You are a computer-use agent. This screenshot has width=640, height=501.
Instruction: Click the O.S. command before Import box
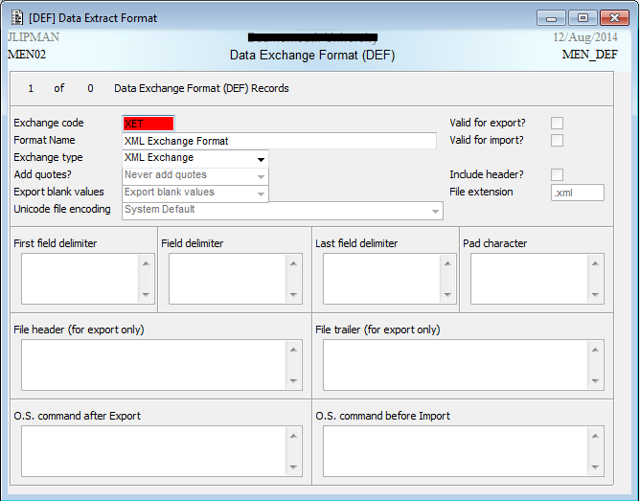pyautogui.click(x=455, y=451)
